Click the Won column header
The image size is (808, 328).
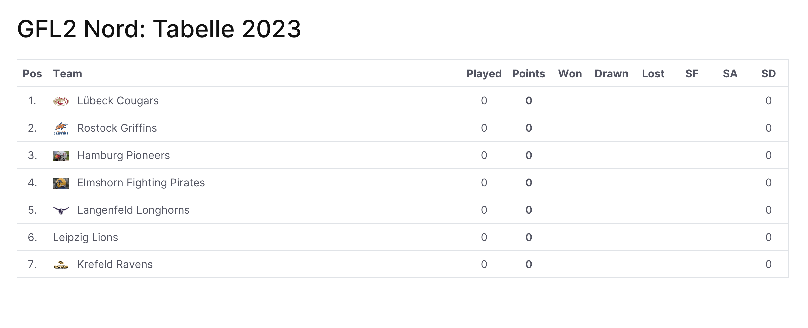click(570, 74)
